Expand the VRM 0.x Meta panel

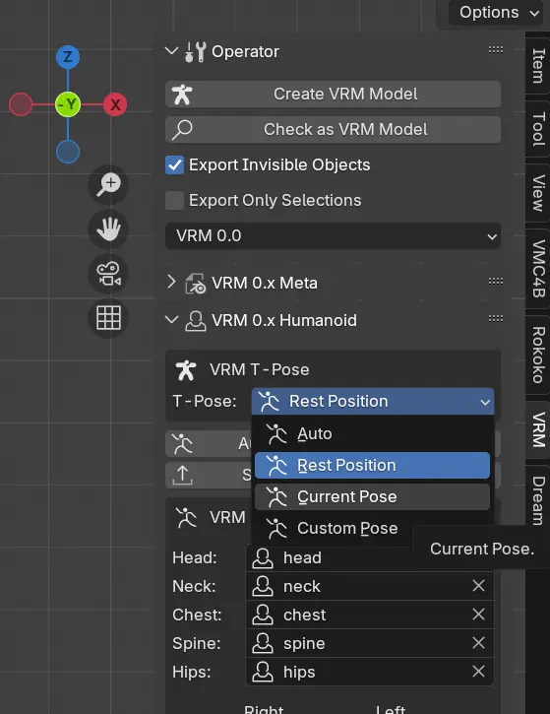click(x=171, y=283)
